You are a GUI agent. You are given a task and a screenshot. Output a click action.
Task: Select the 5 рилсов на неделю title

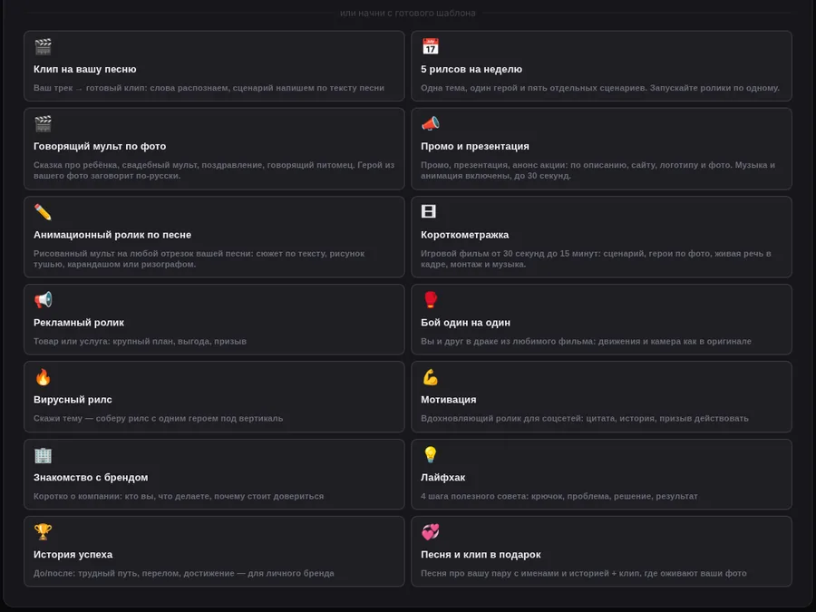click(471, 69)
